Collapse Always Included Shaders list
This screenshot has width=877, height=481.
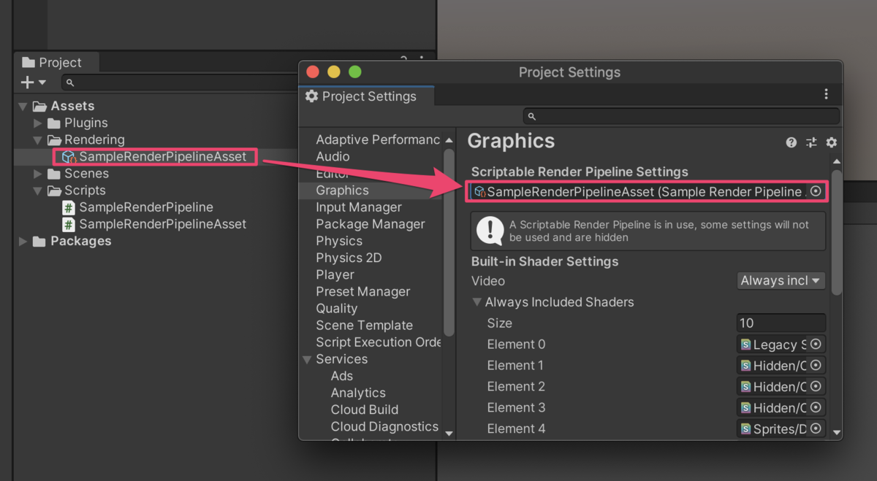[477, 302]
